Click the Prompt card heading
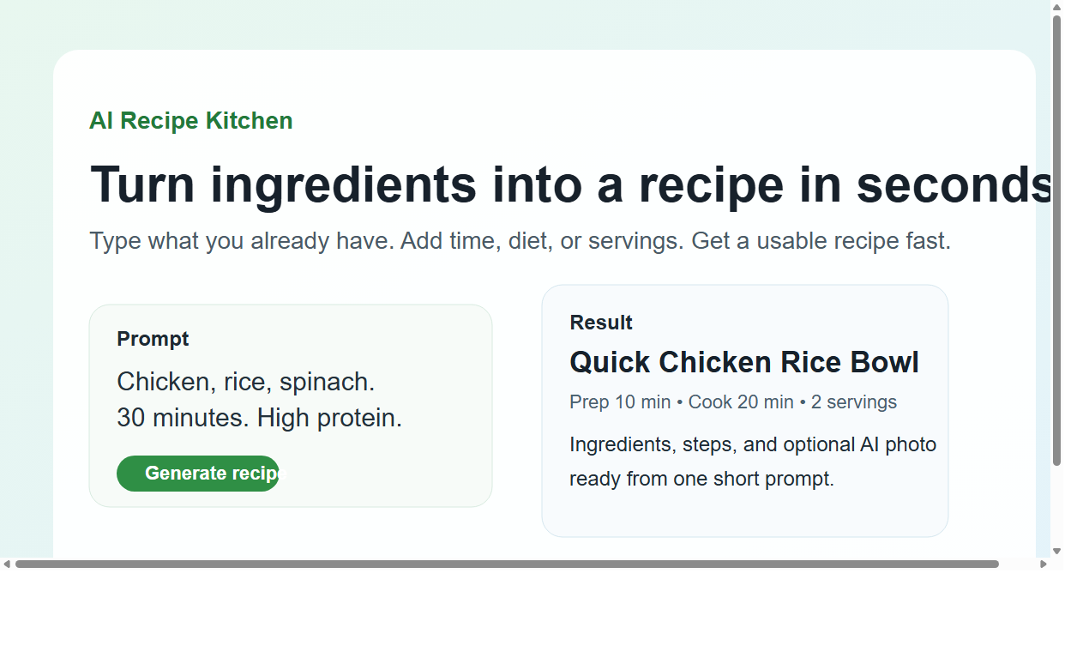Image resolution: width=1089 pixels, height=652 pixels. pyautogui.click(x=153, y=338)
